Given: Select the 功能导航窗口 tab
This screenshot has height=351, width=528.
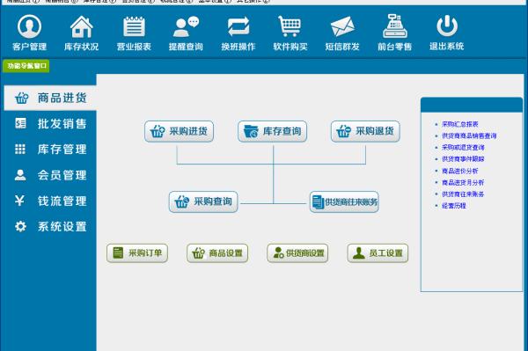Looking at the screenshot, I should coord(26,66).
